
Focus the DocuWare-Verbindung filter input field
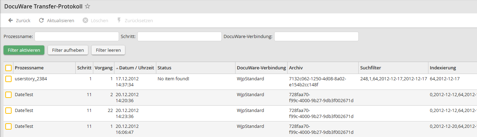pyautogui.click(x=316, y=37)
